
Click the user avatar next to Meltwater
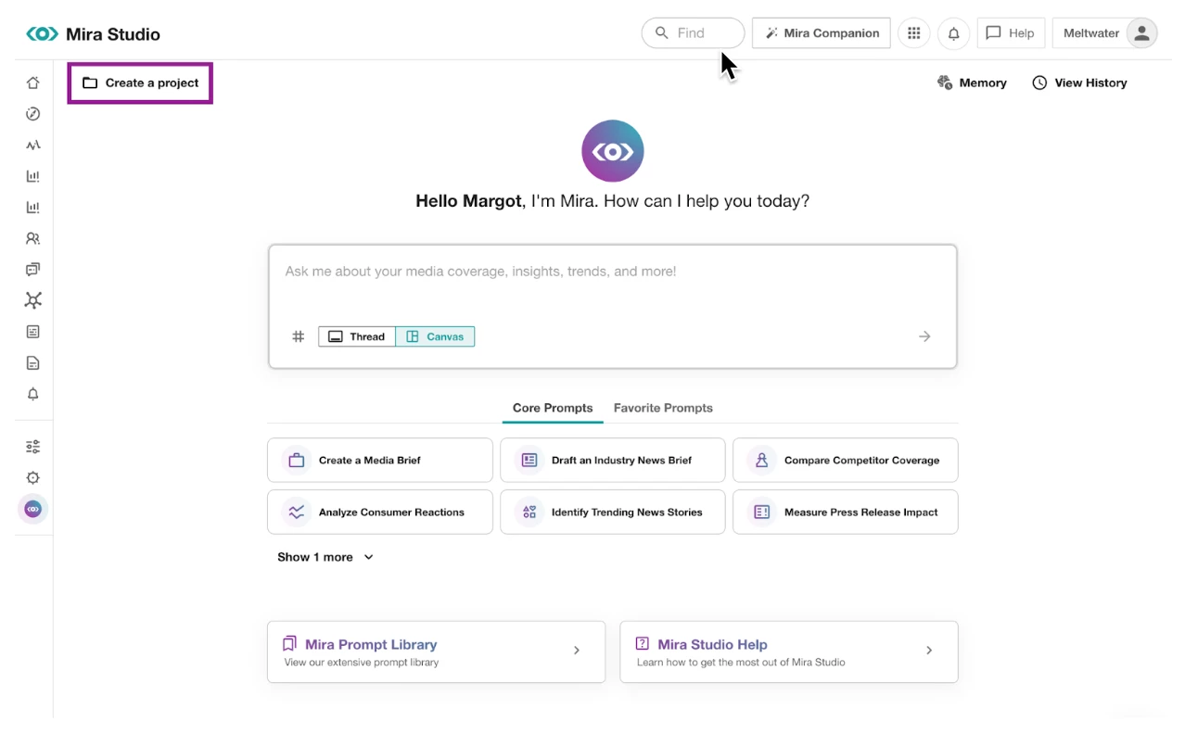(x=1142, y=33)
